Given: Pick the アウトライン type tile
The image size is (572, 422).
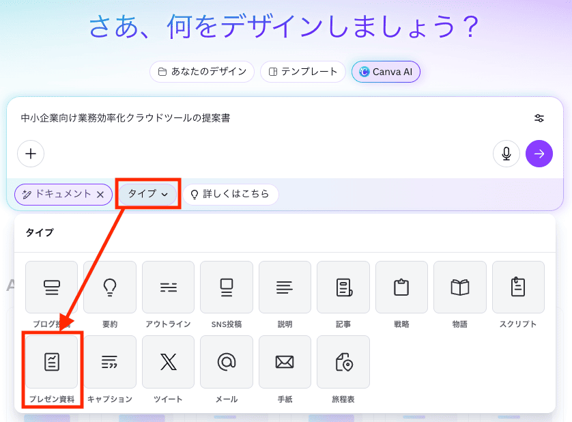Looking at the screenshot, I should click(x=168, y=287).
